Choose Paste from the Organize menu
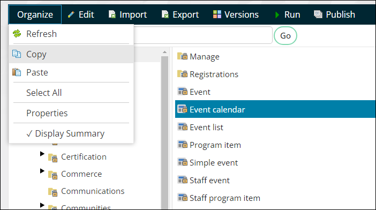 (x=71, y=72)
